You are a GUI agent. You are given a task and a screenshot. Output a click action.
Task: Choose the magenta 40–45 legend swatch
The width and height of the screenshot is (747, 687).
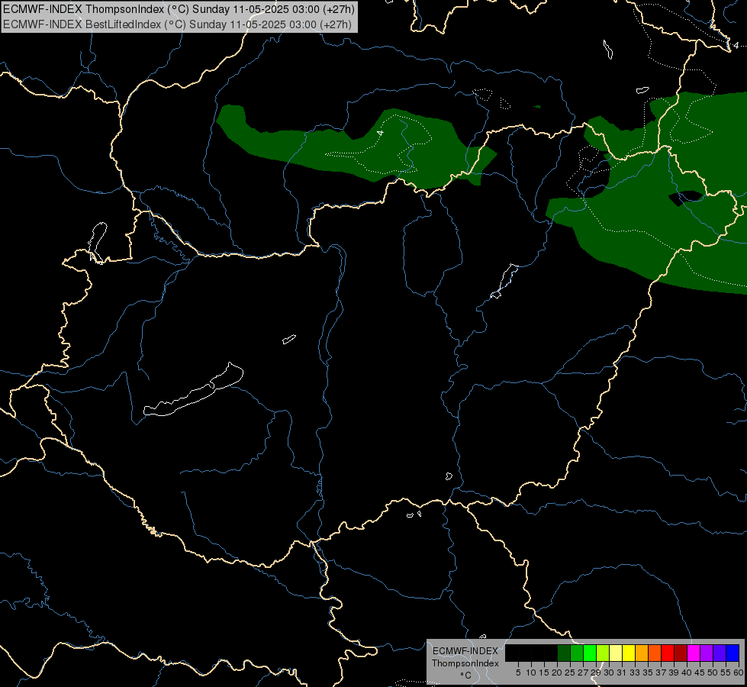[693, 653]
